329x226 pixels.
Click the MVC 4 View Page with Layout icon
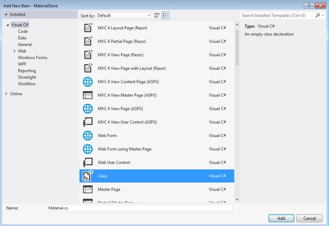pos(88,68)
